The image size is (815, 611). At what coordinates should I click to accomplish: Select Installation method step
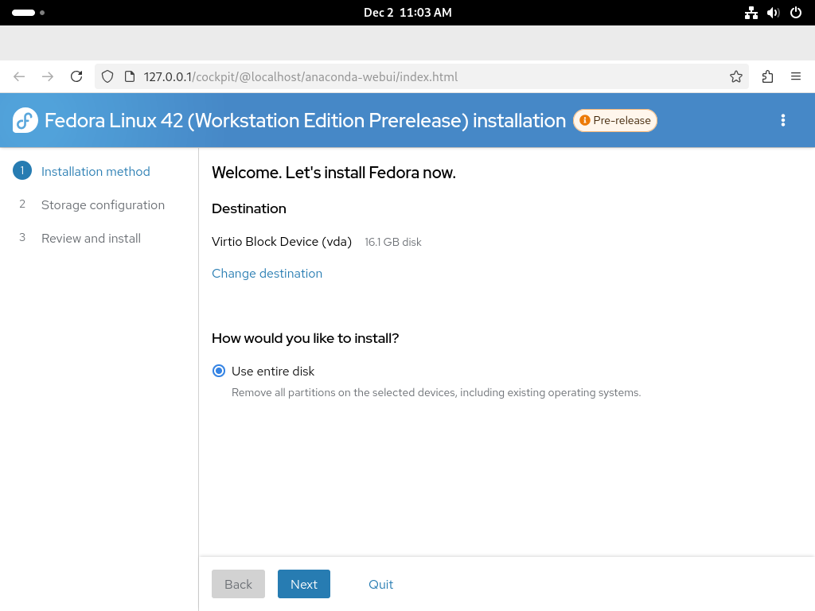pyautogui.click(x=96, y=172)
